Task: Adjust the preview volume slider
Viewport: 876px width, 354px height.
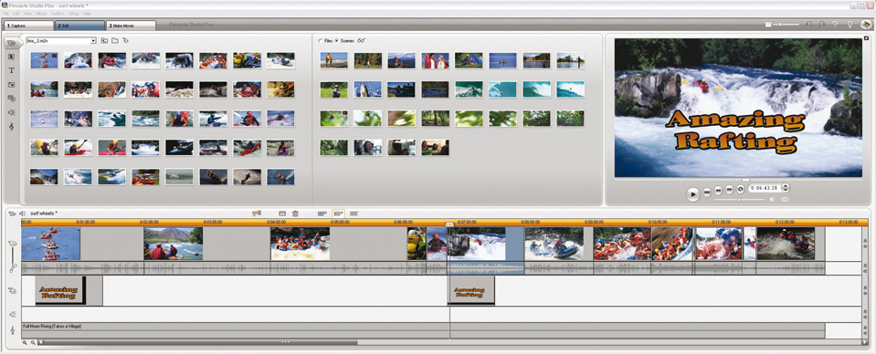Action: pyautogui.click(x=739, y=199)
